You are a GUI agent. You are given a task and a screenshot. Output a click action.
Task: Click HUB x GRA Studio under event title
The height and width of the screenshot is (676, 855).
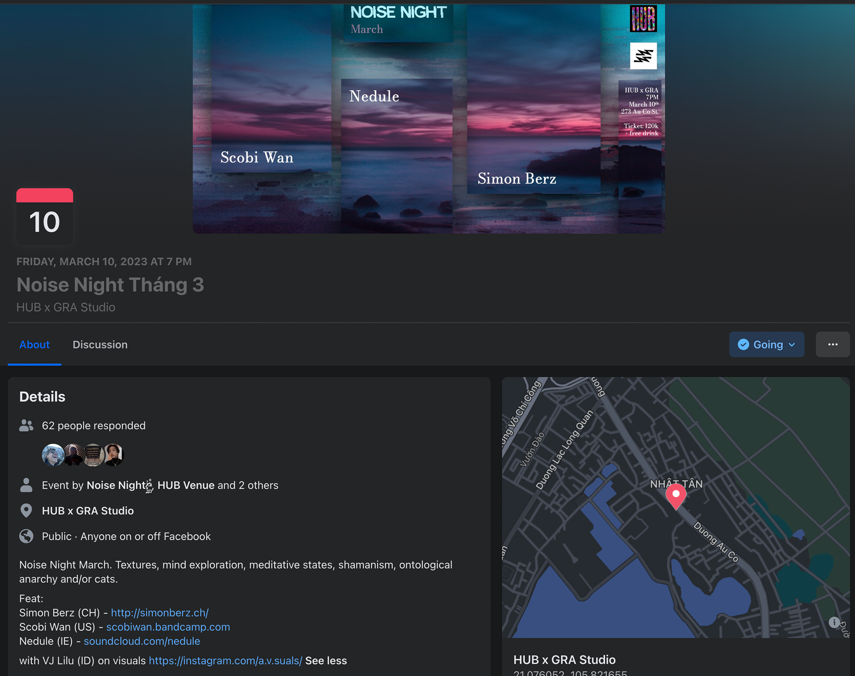click(x=66, y=307)
